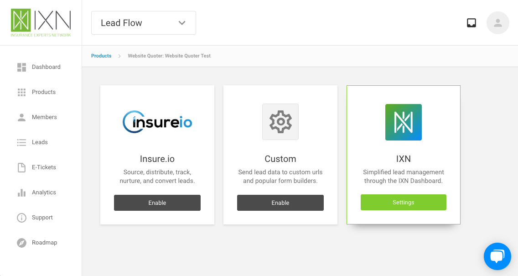Click the Roadmap compass icon

click(21, 243)
